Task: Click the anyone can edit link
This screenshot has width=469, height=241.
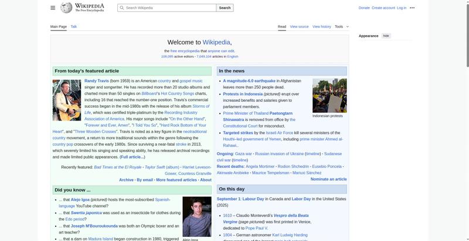Action: pos(221,51)
